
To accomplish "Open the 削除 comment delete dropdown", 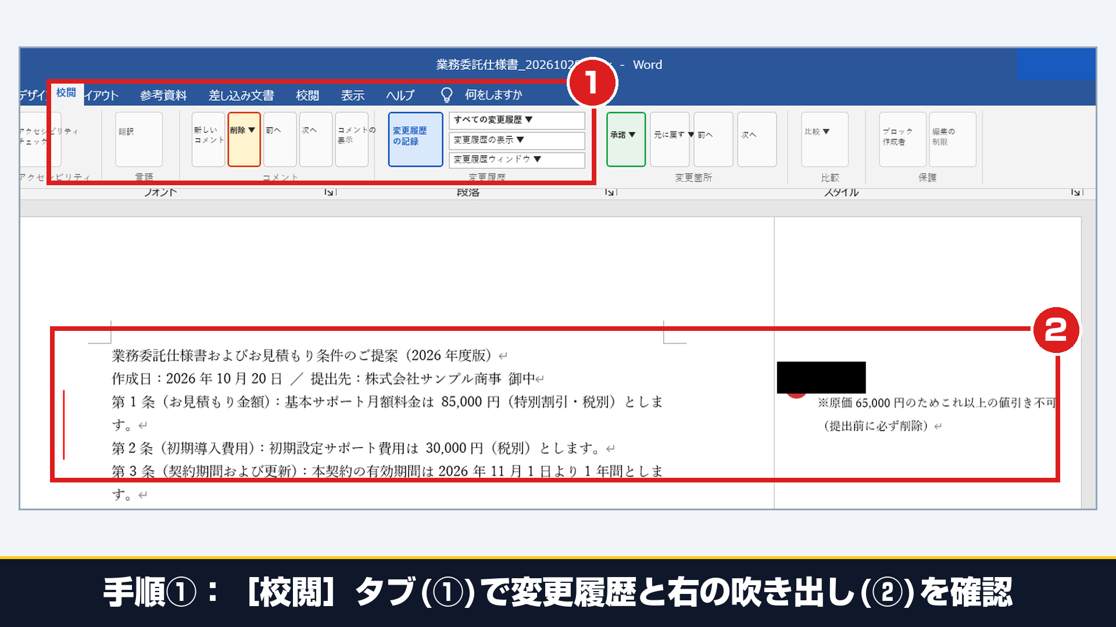I will click(x=244, y=139).
